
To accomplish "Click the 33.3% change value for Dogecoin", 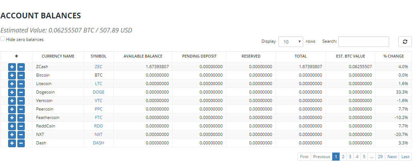I will tap(402, 92).
